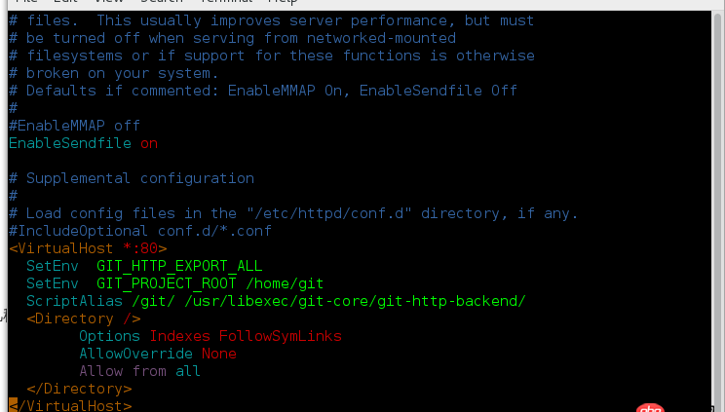This screenshot has width=725, height=412.
Task: Click the '/home/git' path text
Action: pyautogui.click(x=285, y=283)
